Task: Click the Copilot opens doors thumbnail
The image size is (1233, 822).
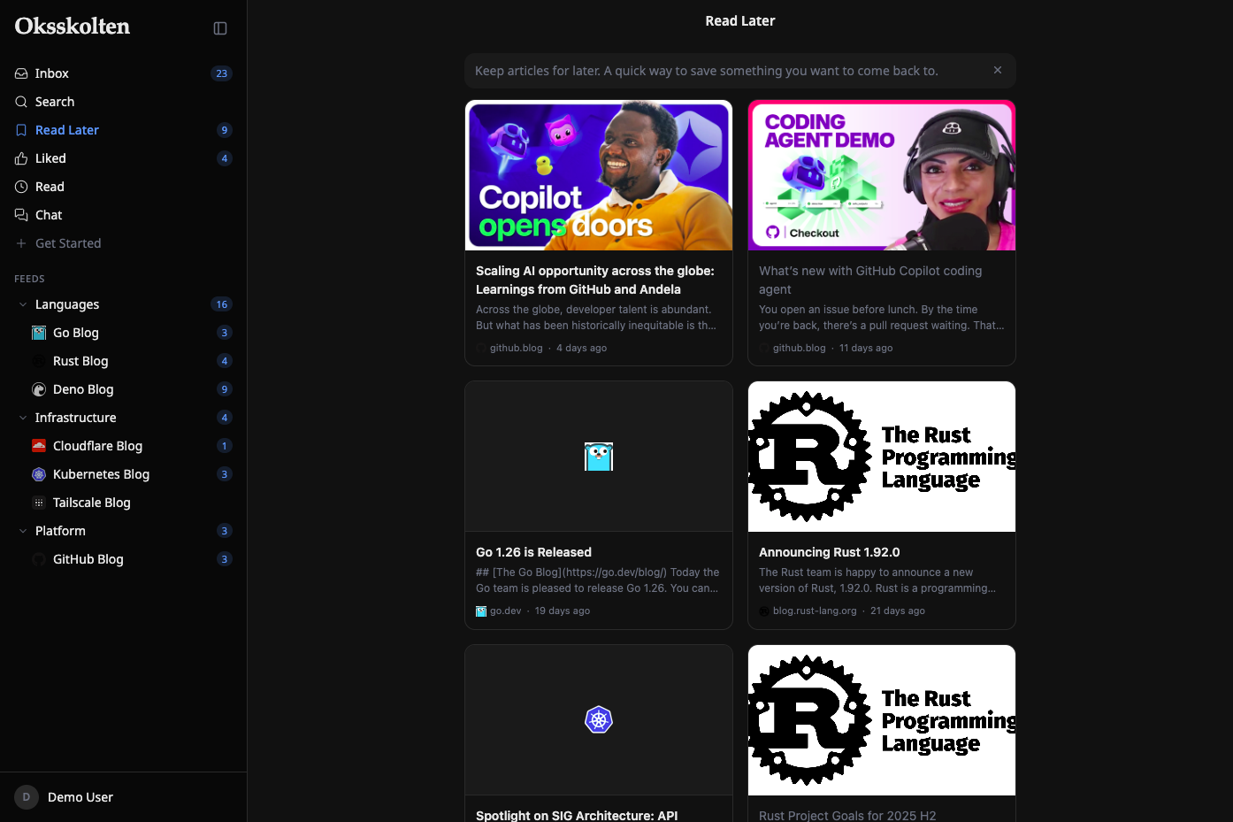Action: 599,175
